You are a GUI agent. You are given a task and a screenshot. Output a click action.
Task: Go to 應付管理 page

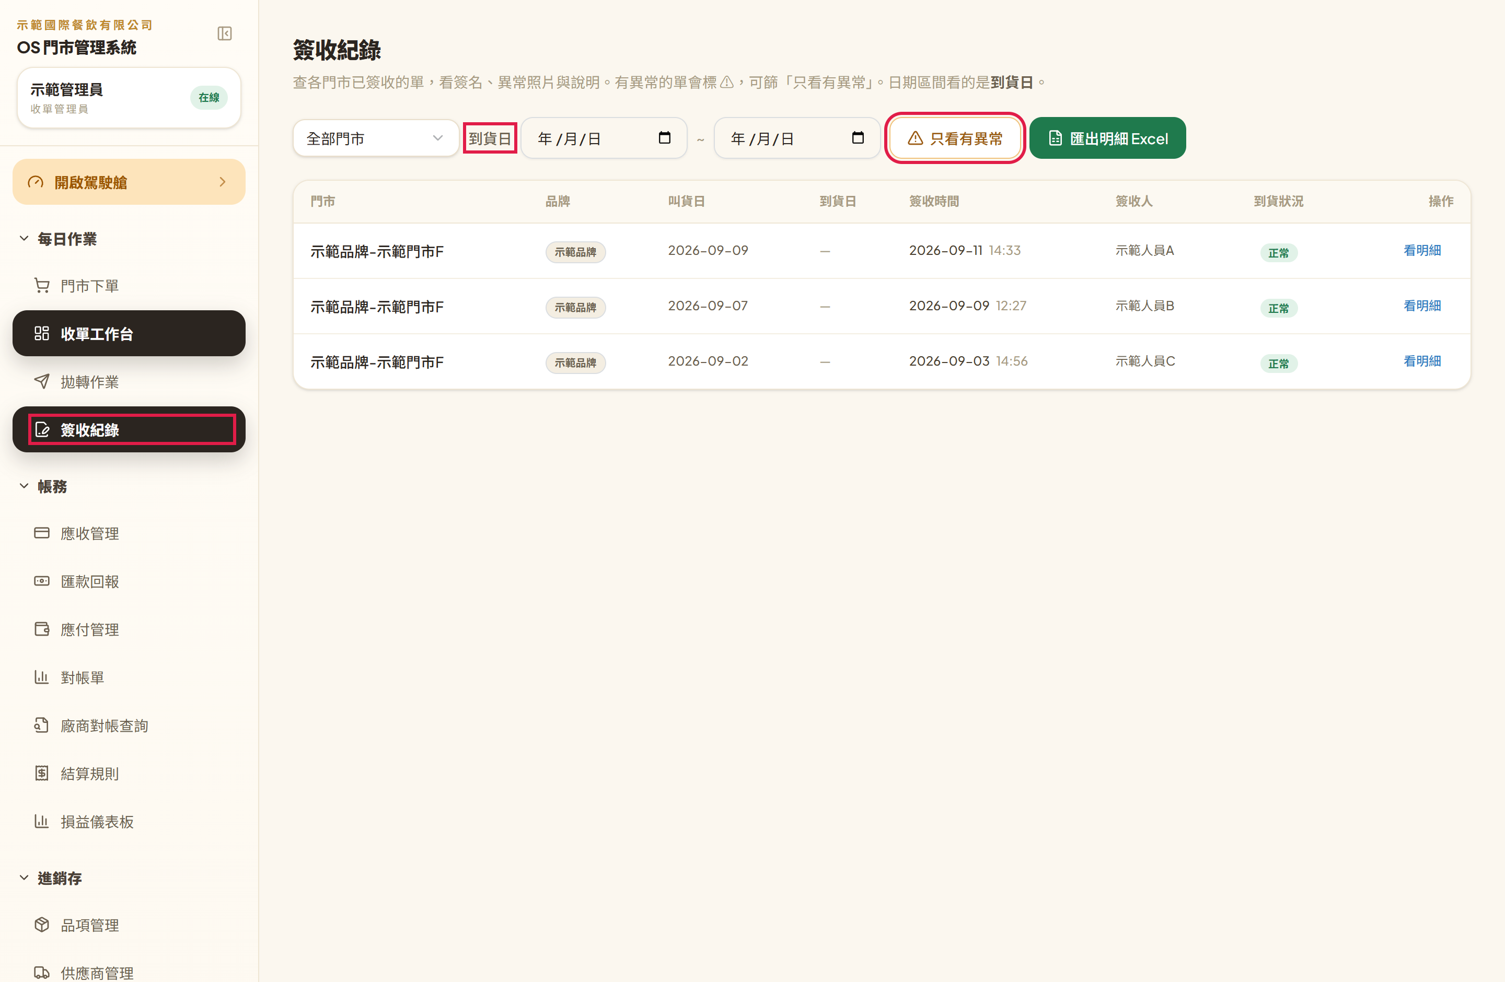129,629
